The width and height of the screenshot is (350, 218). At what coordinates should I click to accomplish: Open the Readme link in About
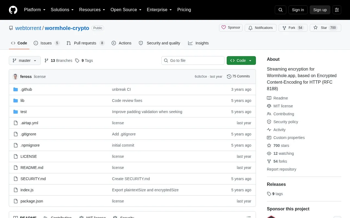pos(277,98)
